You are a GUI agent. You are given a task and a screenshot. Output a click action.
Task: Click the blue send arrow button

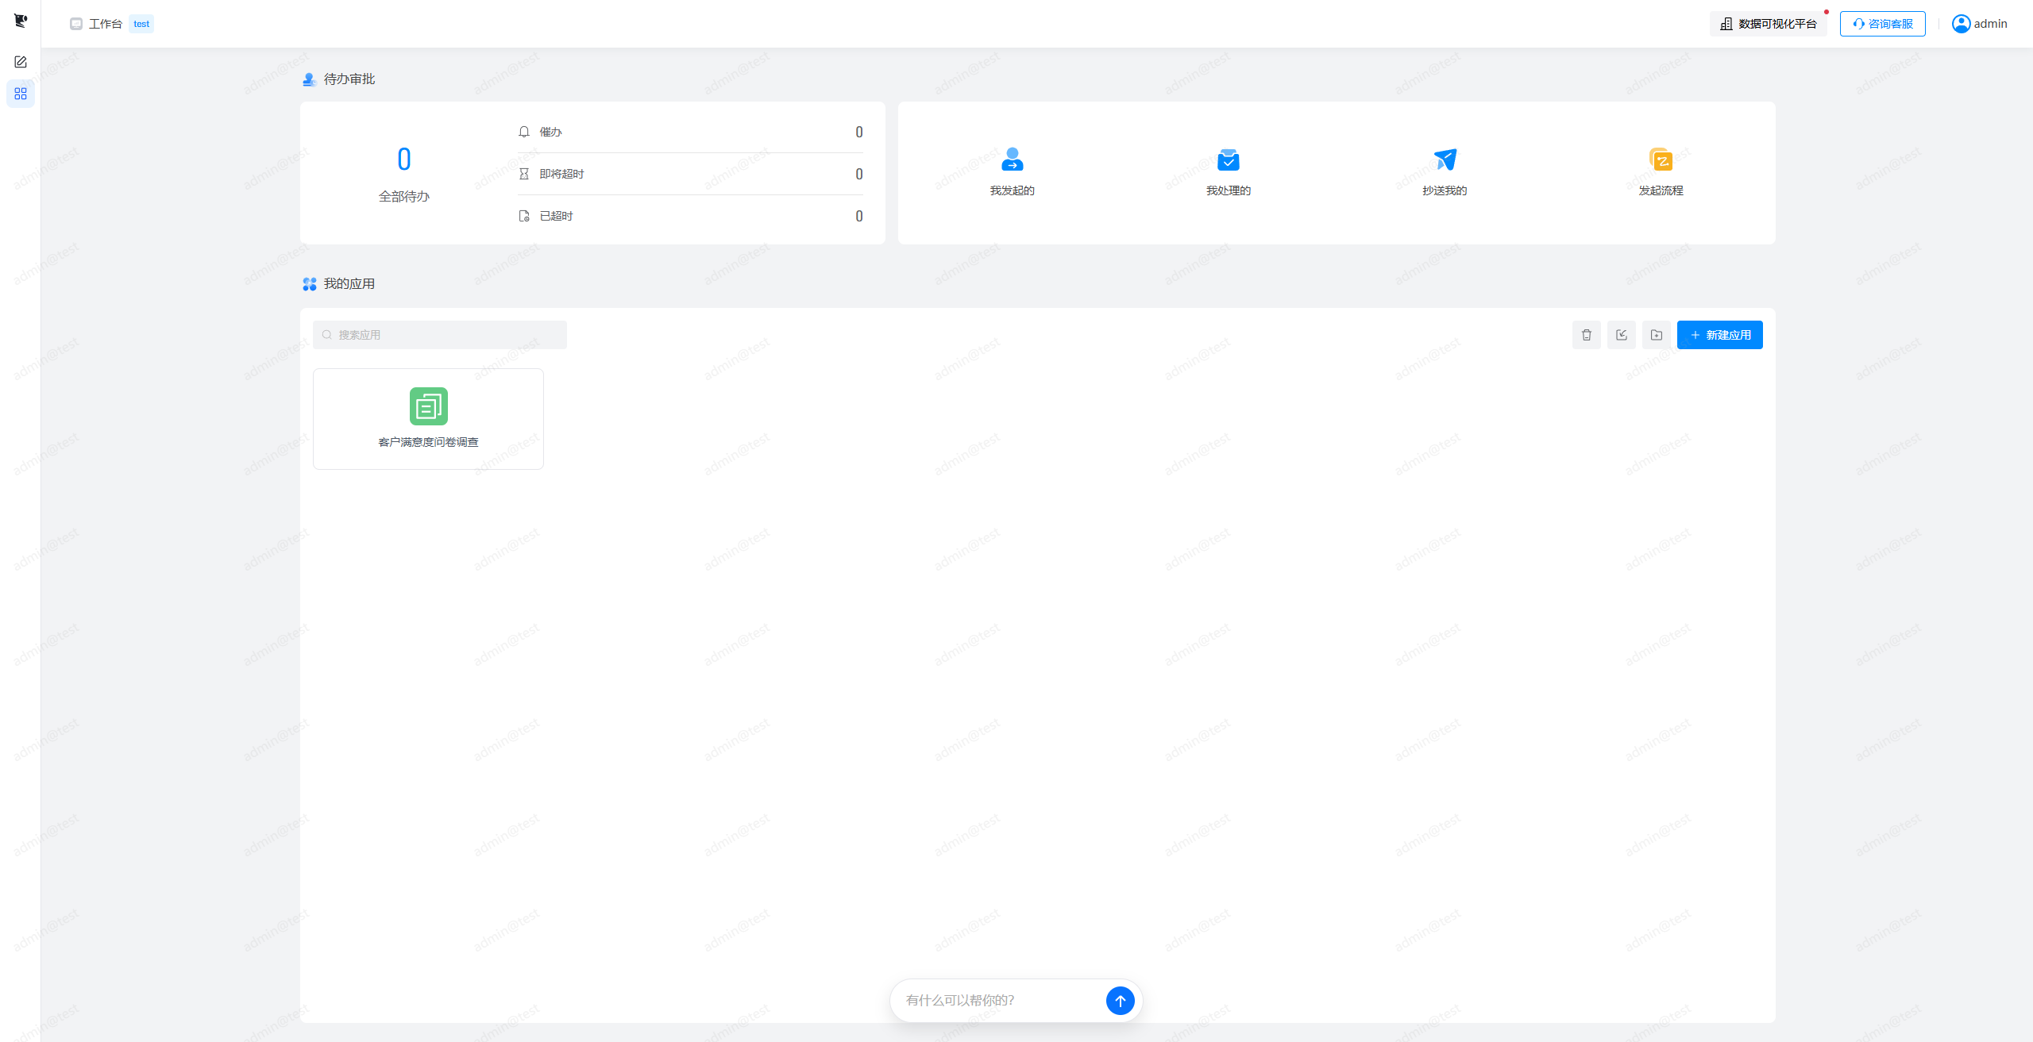tap(1120, 1001)
